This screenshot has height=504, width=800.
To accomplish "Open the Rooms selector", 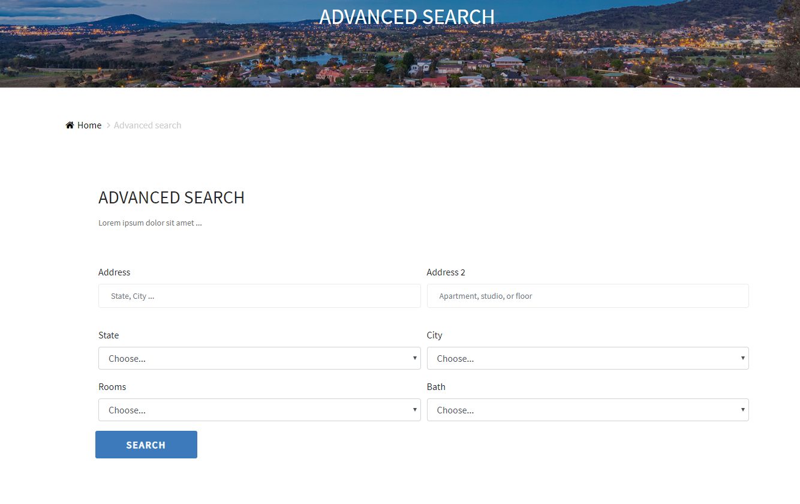I will [259, 410].
